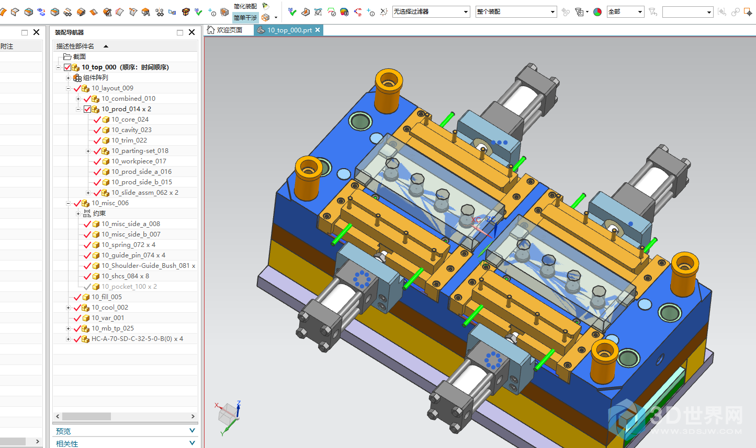
Task: Select the 10_shcs_084 x 8 row
Action: point(126,276)
